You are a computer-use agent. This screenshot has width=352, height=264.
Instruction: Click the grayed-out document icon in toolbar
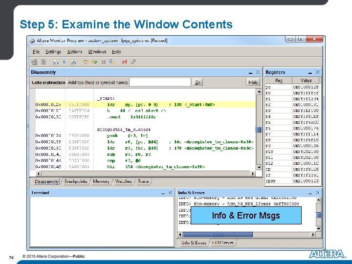pyautogui.click(x=44, y=62)
